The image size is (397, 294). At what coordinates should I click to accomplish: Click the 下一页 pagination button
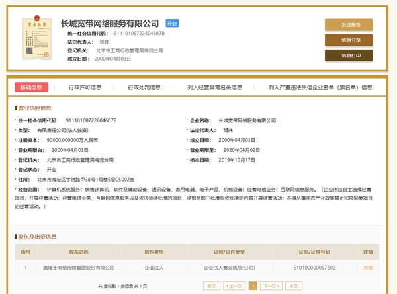coord(271,286)
